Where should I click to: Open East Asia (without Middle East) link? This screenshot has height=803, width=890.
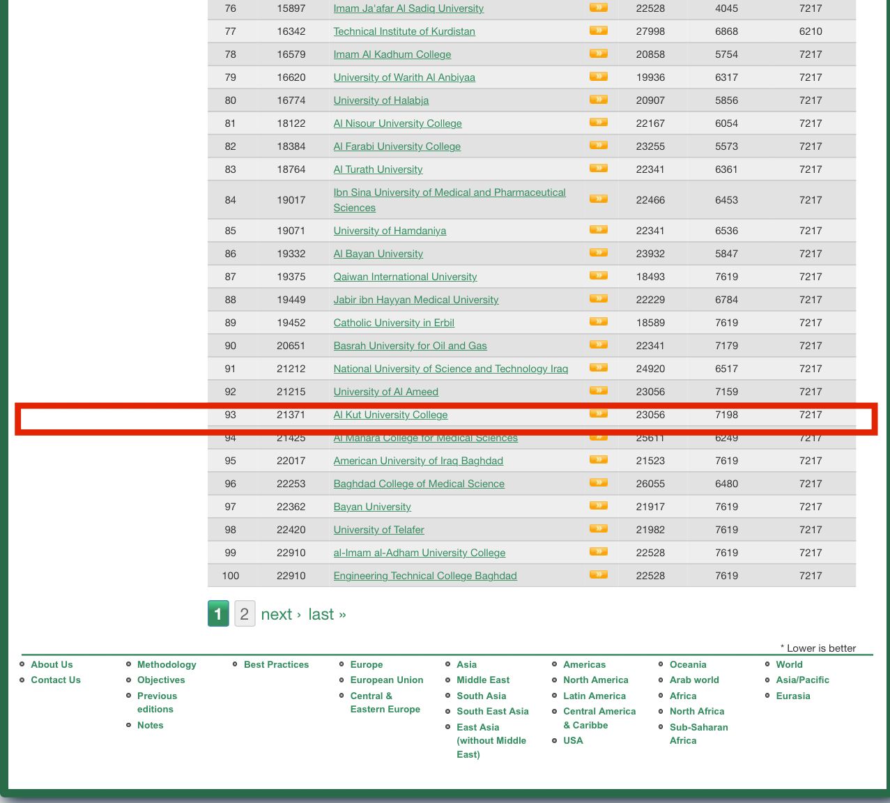491,740
